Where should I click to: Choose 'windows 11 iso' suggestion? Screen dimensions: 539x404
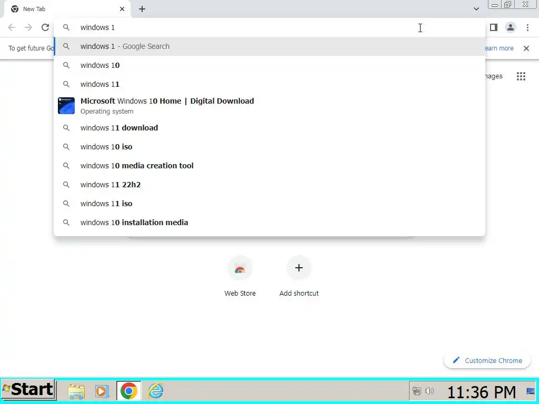point(269,204)
